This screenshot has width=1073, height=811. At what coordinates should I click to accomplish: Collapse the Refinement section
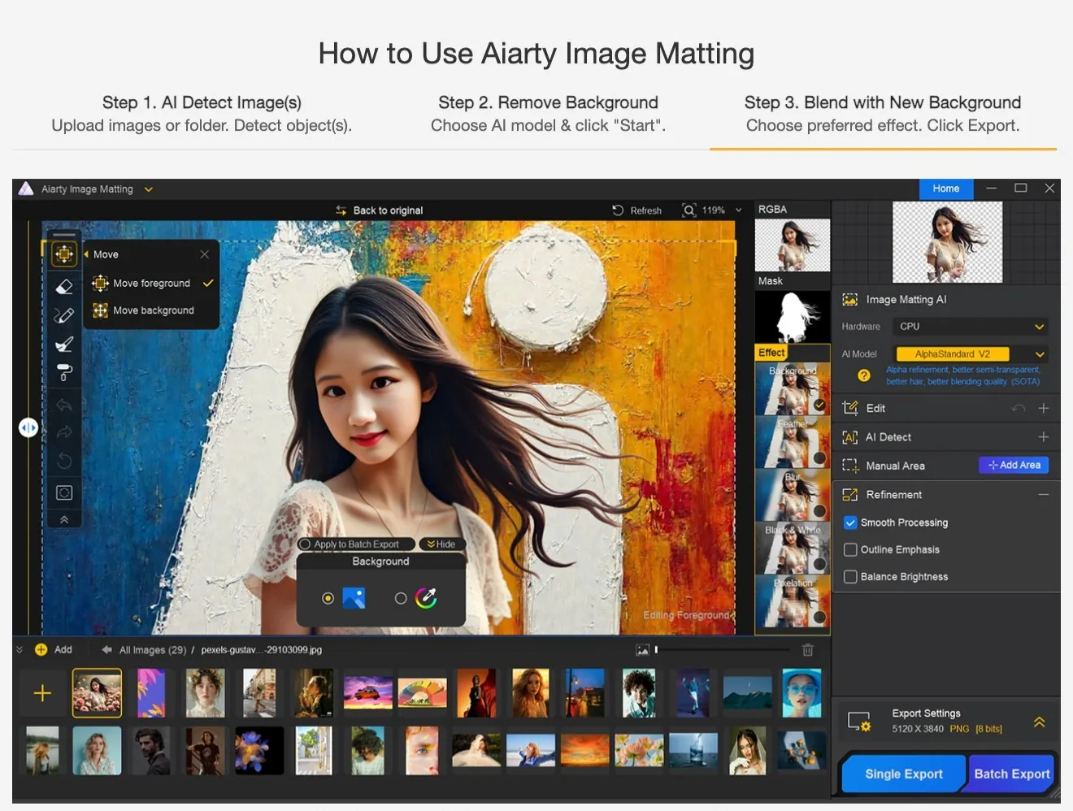click(x=1045, y=494)
